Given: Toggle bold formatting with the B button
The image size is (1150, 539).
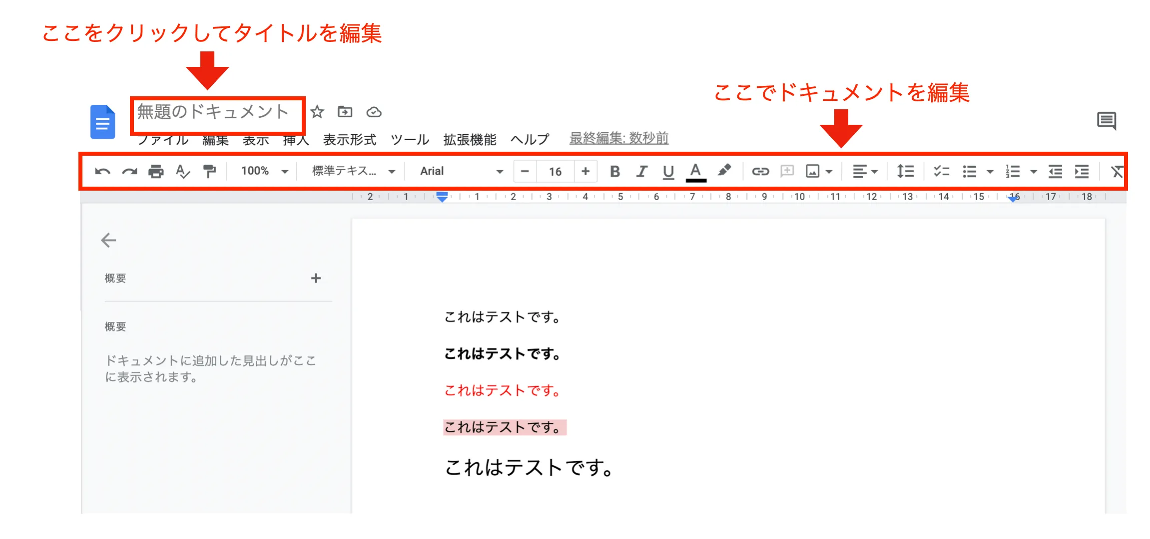Looking at the screenshot, I should [x=615, y=172].
